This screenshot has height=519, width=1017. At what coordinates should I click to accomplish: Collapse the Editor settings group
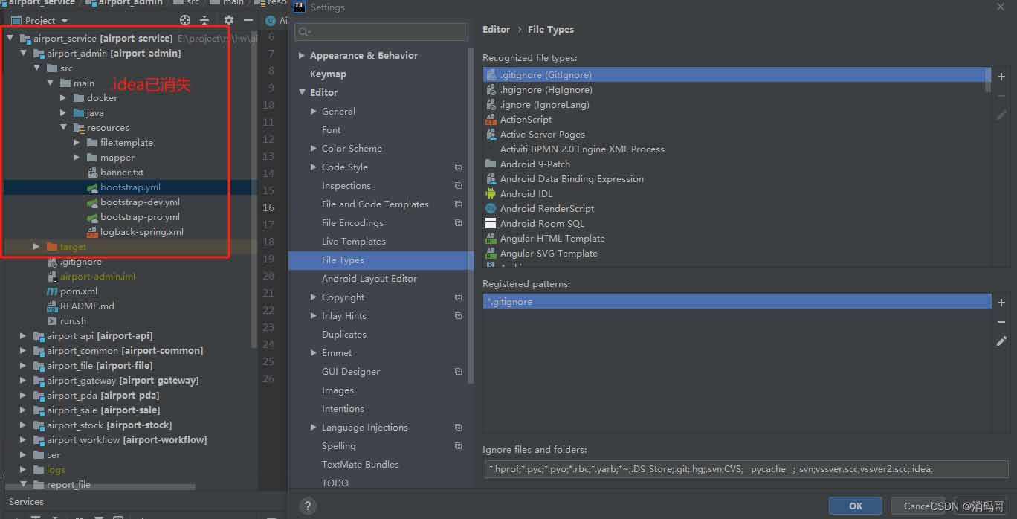[302, 93]
